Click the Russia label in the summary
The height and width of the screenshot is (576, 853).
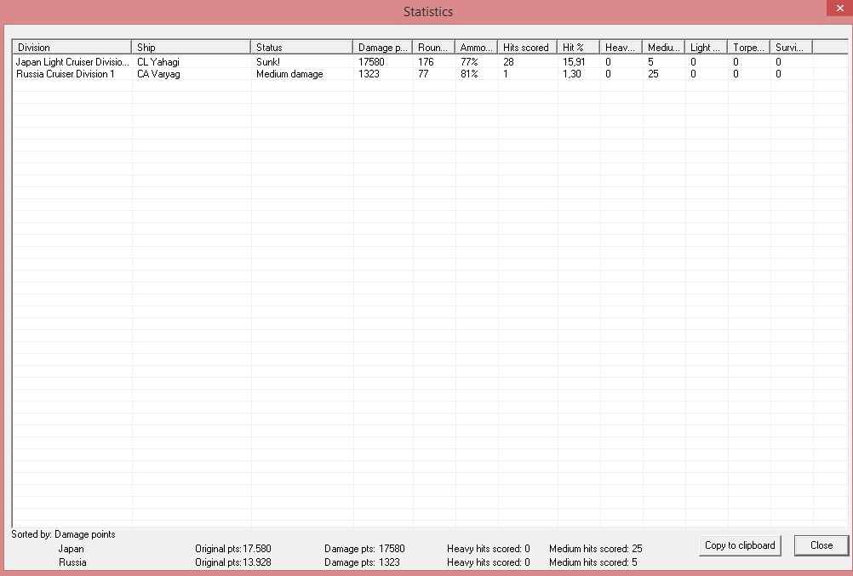coord(72,562)
